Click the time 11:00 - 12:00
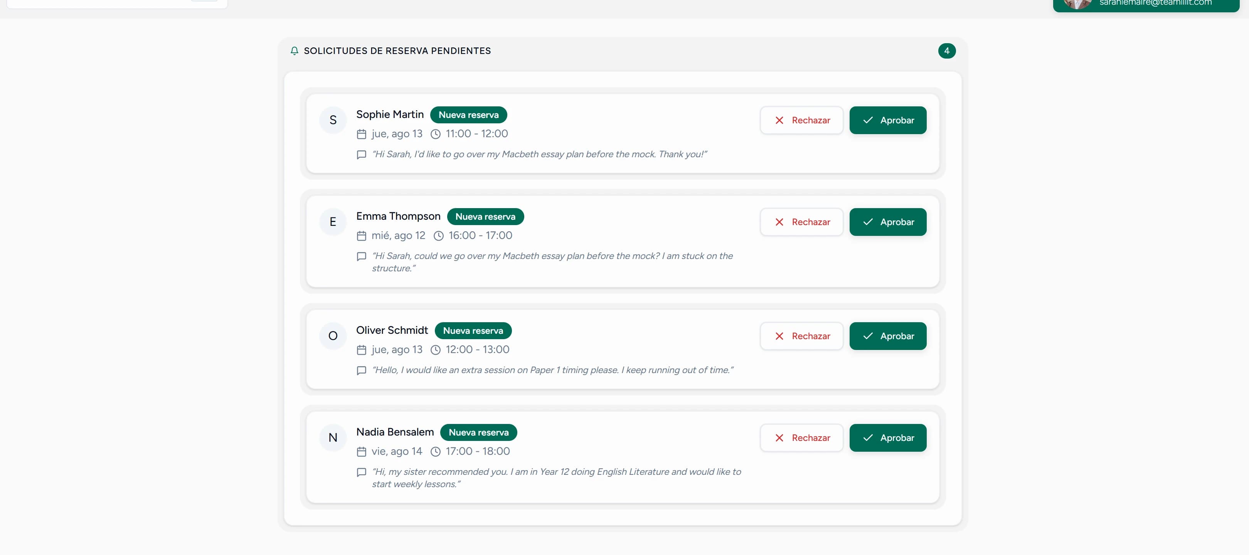The image size is (1249, 555). 476,134
